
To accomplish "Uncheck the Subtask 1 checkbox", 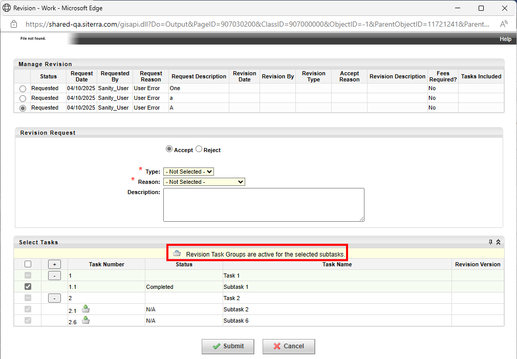I will point(28,286).
